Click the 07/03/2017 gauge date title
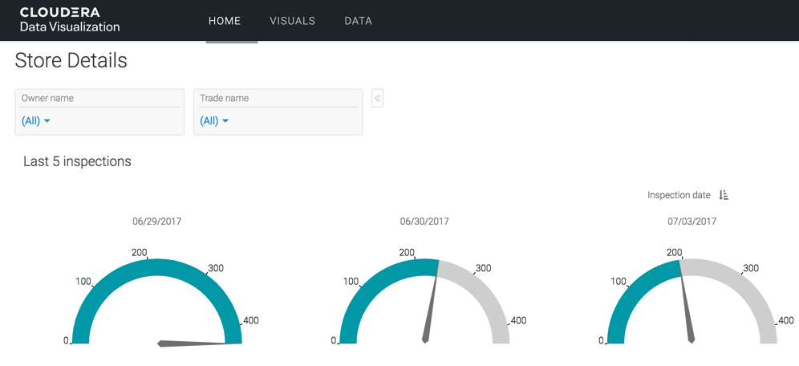 pyautogui.click(x=692, y=222)
